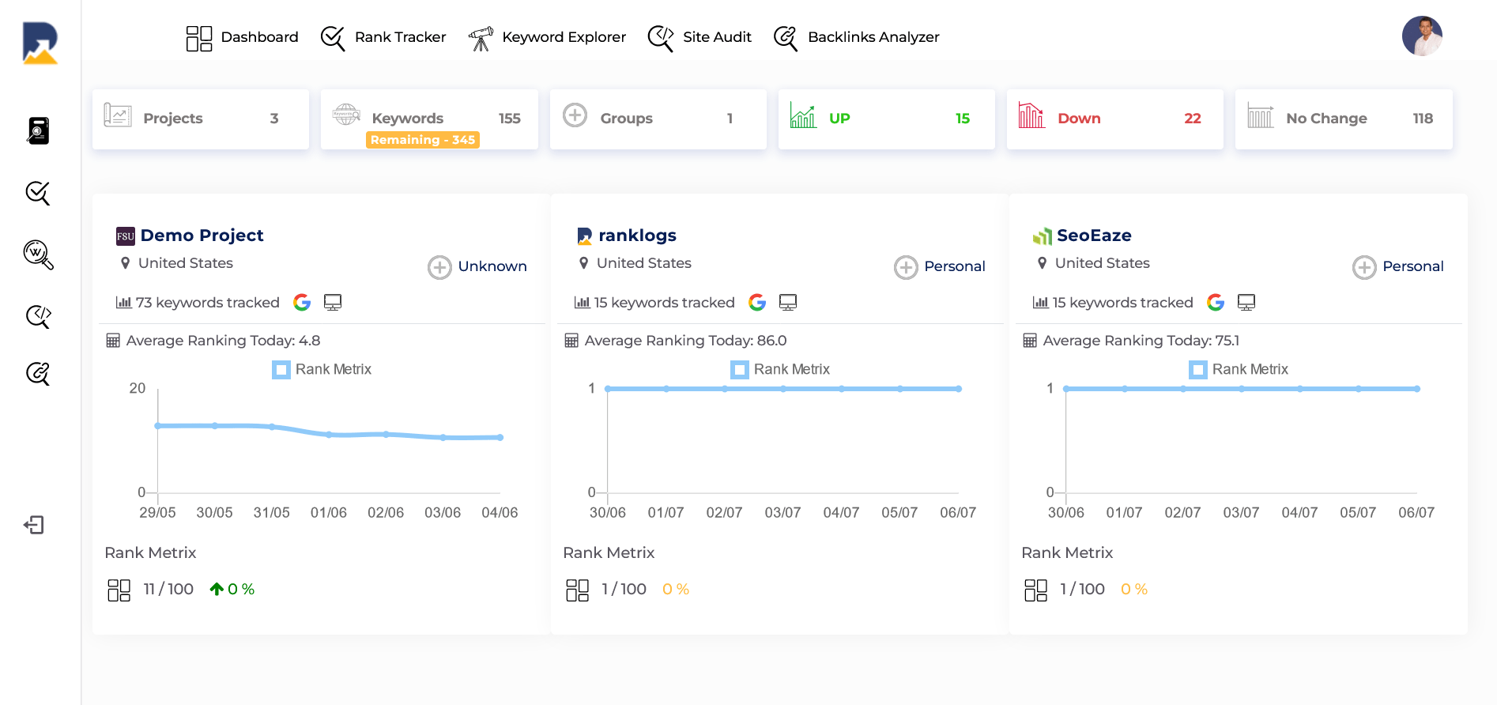Open the SeoEaze project title link

1094,236
